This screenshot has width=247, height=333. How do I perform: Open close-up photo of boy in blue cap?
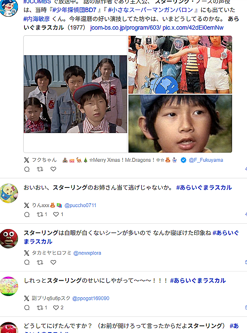tap(180, 123)
